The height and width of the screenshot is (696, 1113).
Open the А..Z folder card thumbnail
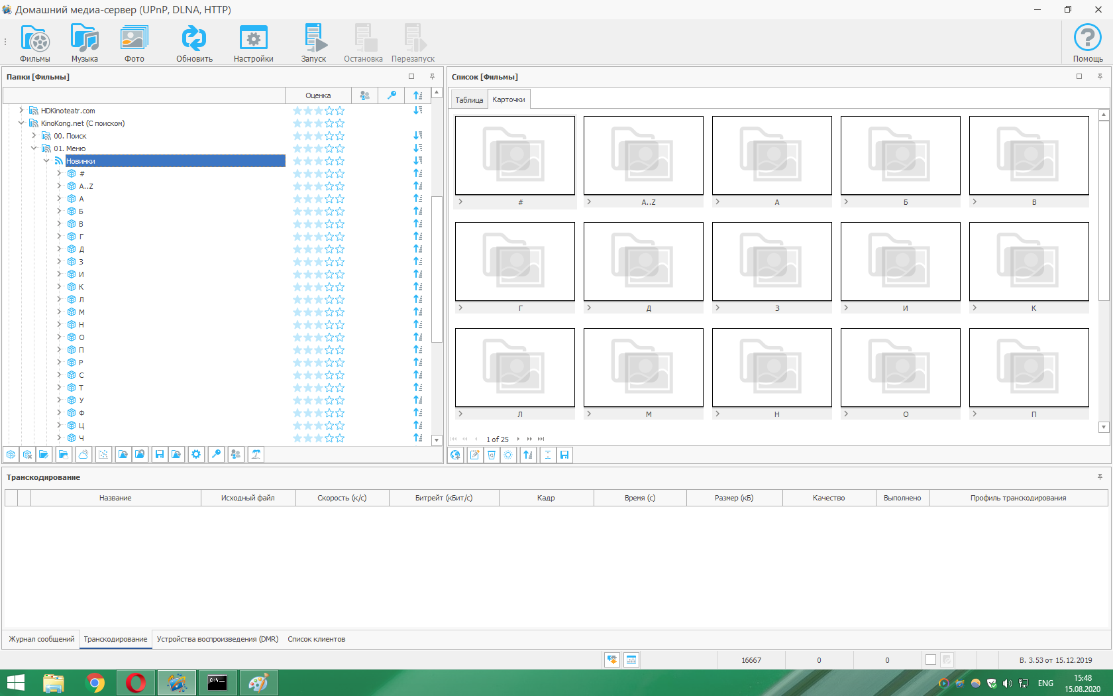pyautogui.click(x=643, y=156)
